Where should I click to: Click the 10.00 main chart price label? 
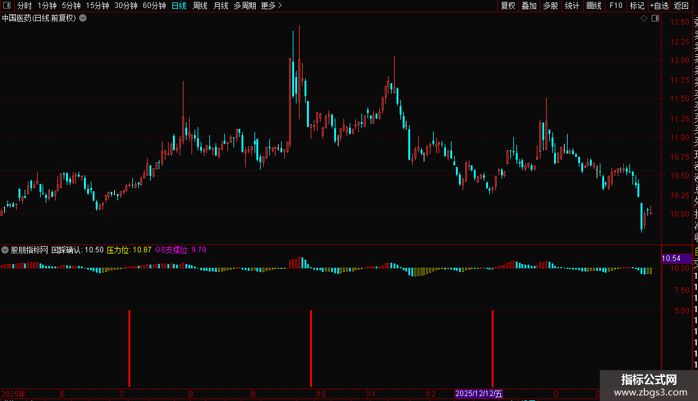tap(679, 214)
